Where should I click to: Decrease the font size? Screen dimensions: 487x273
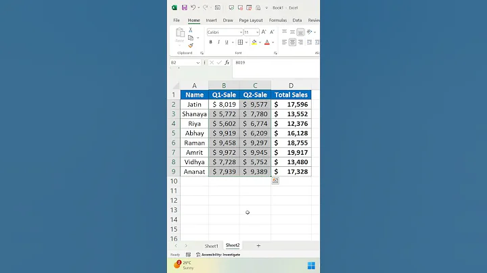click(272, 32)
